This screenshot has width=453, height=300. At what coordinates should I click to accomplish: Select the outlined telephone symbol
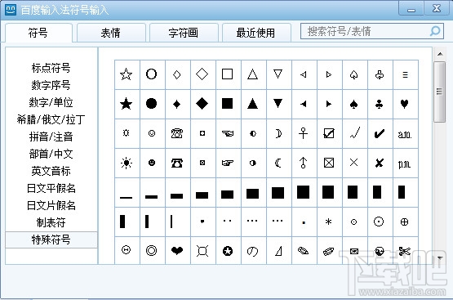click(177, 133)
